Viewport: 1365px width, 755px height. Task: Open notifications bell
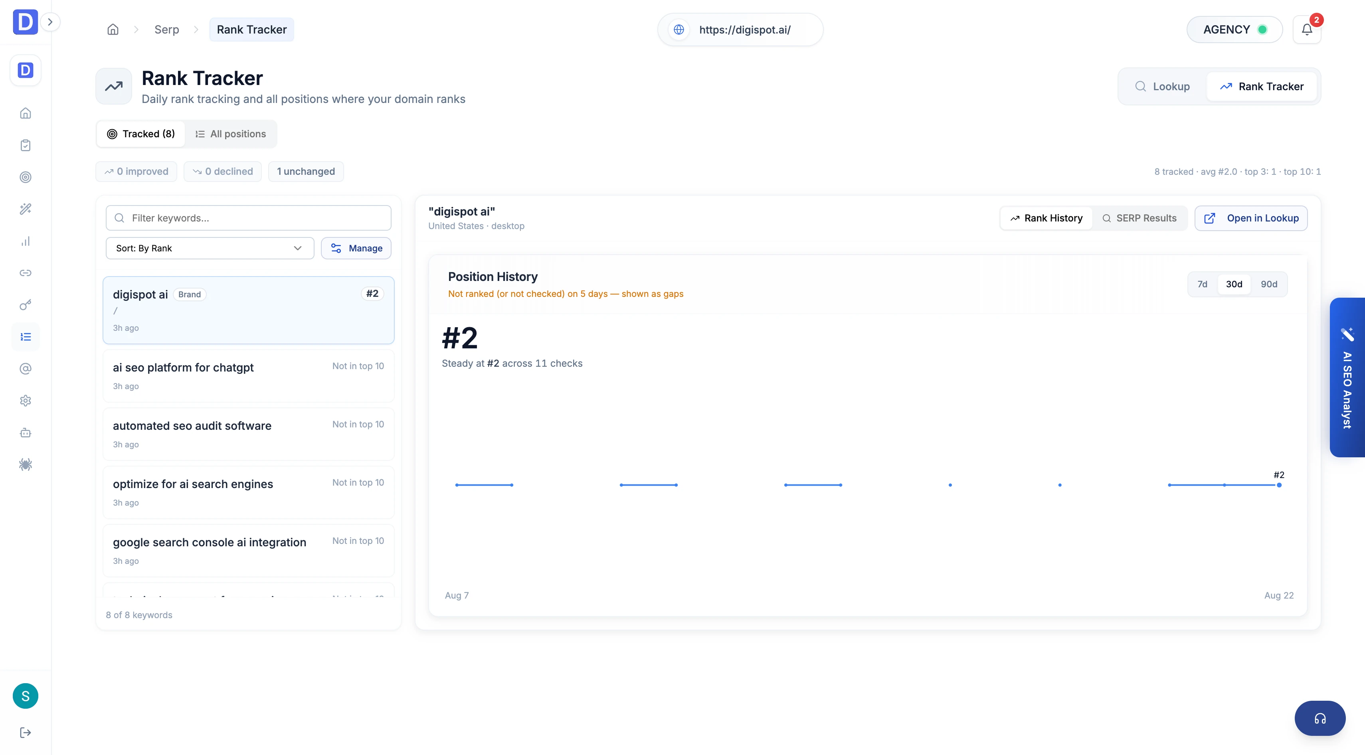(1307, 30)
